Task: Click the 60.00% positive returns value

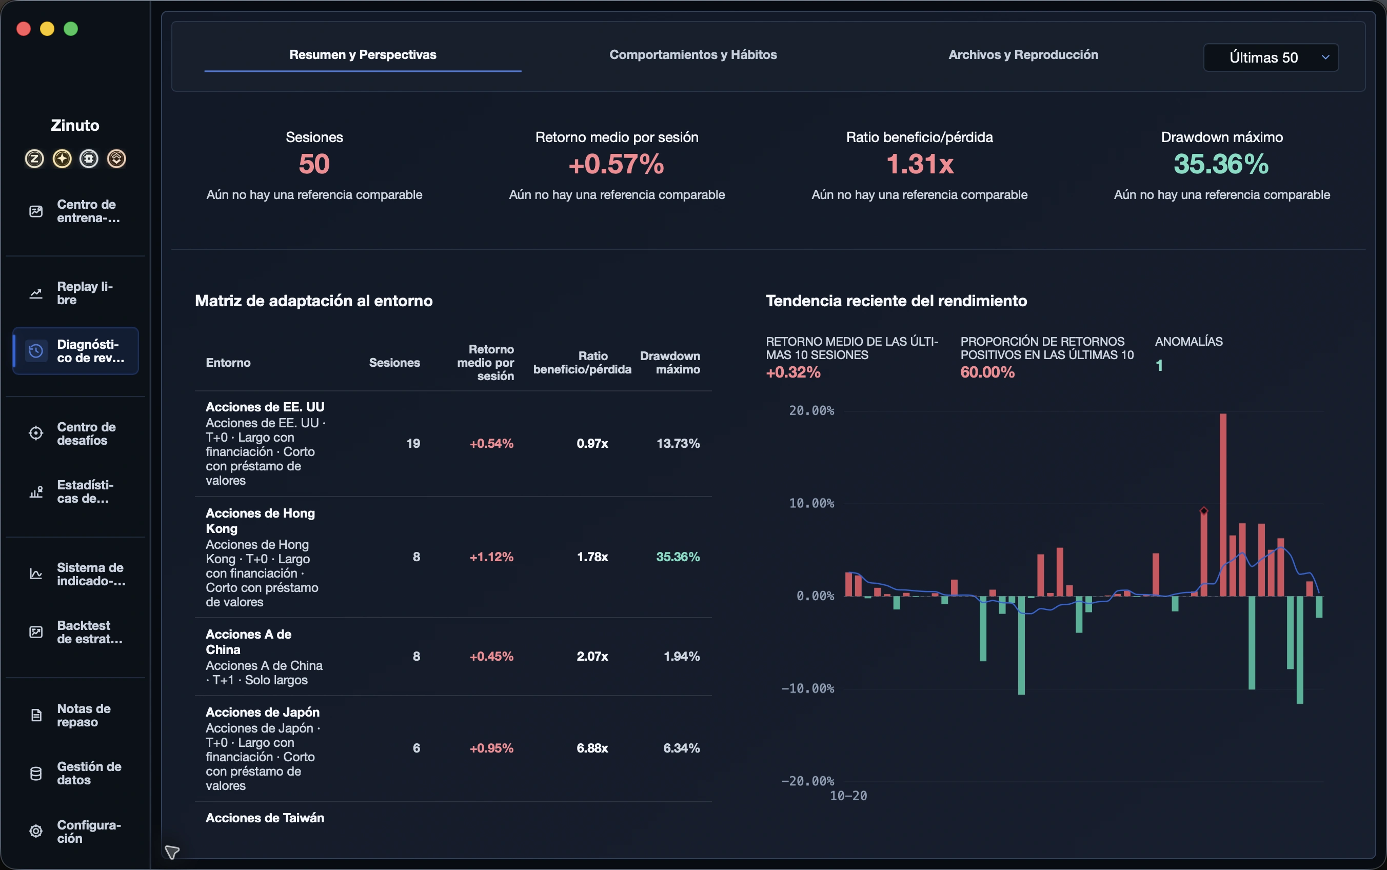Action: coord(988,372)
